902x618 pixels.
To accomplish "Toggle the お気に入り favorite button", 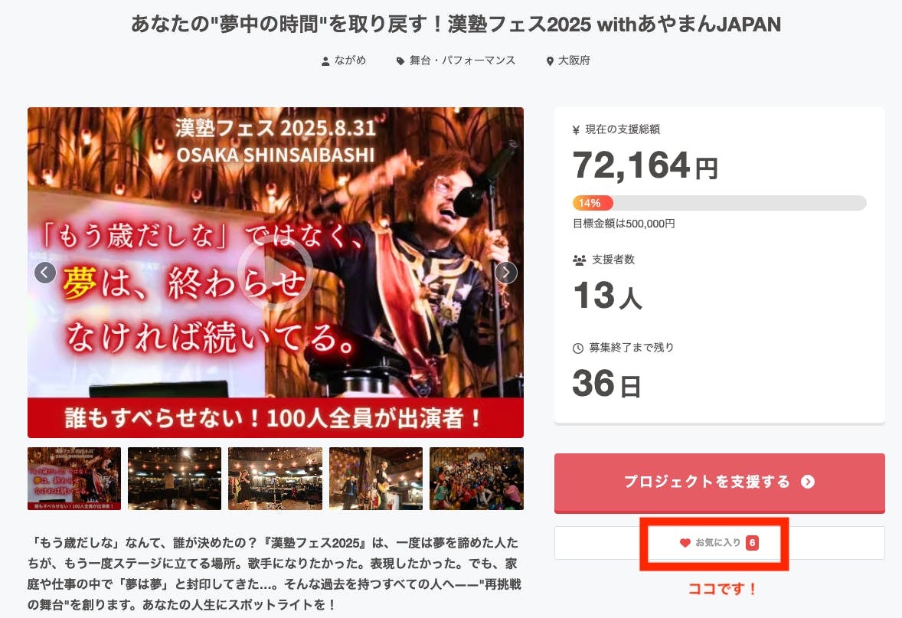I will pyautogui.click(x=719, y=543).
